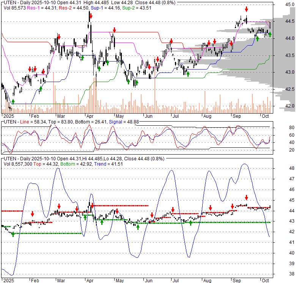The width and height of the screenshot is (296, 283).
Task: Click the red arrow above the late April candle in the top chart
Action: pyautogui.click(x=114, y=29)
